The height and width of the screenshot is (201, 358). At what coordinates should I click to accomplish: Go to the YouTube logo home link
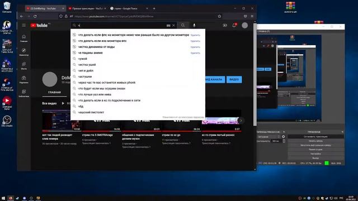[x=39, y=25]
